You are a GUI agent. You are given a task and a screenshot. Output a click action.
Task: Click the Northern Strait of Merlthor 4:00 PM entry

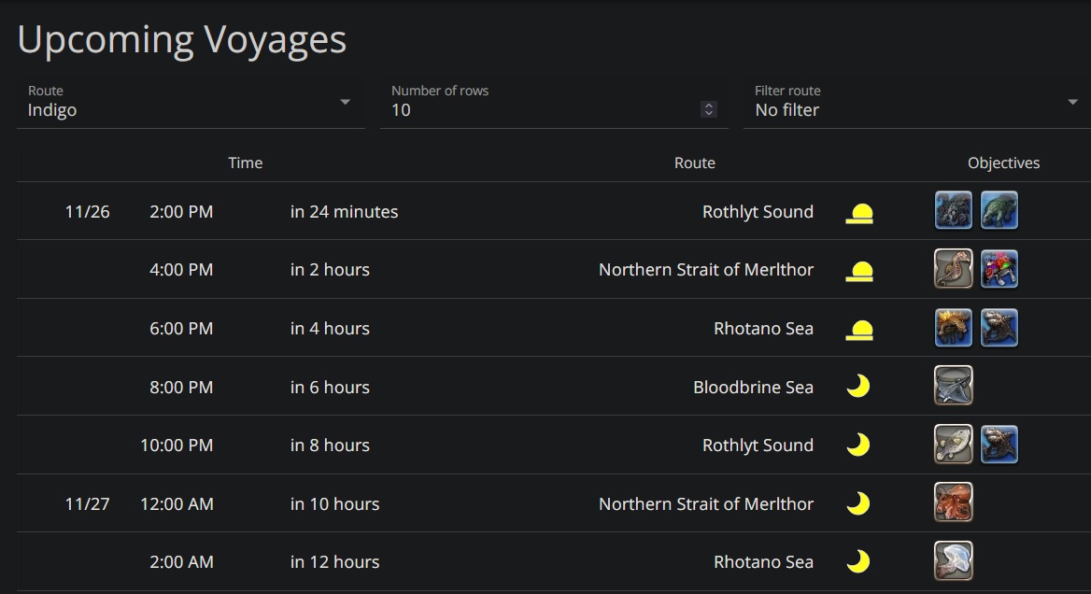click(x=706, y=270)
